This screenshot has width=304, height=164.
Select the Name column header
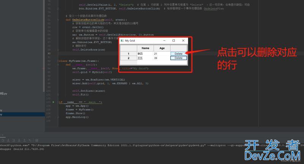(145, 48)
